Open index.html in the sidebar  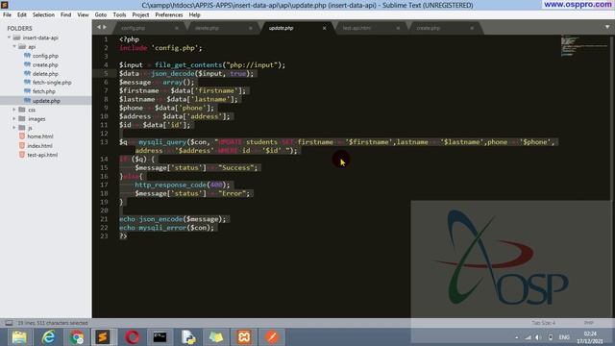point(39,145)
